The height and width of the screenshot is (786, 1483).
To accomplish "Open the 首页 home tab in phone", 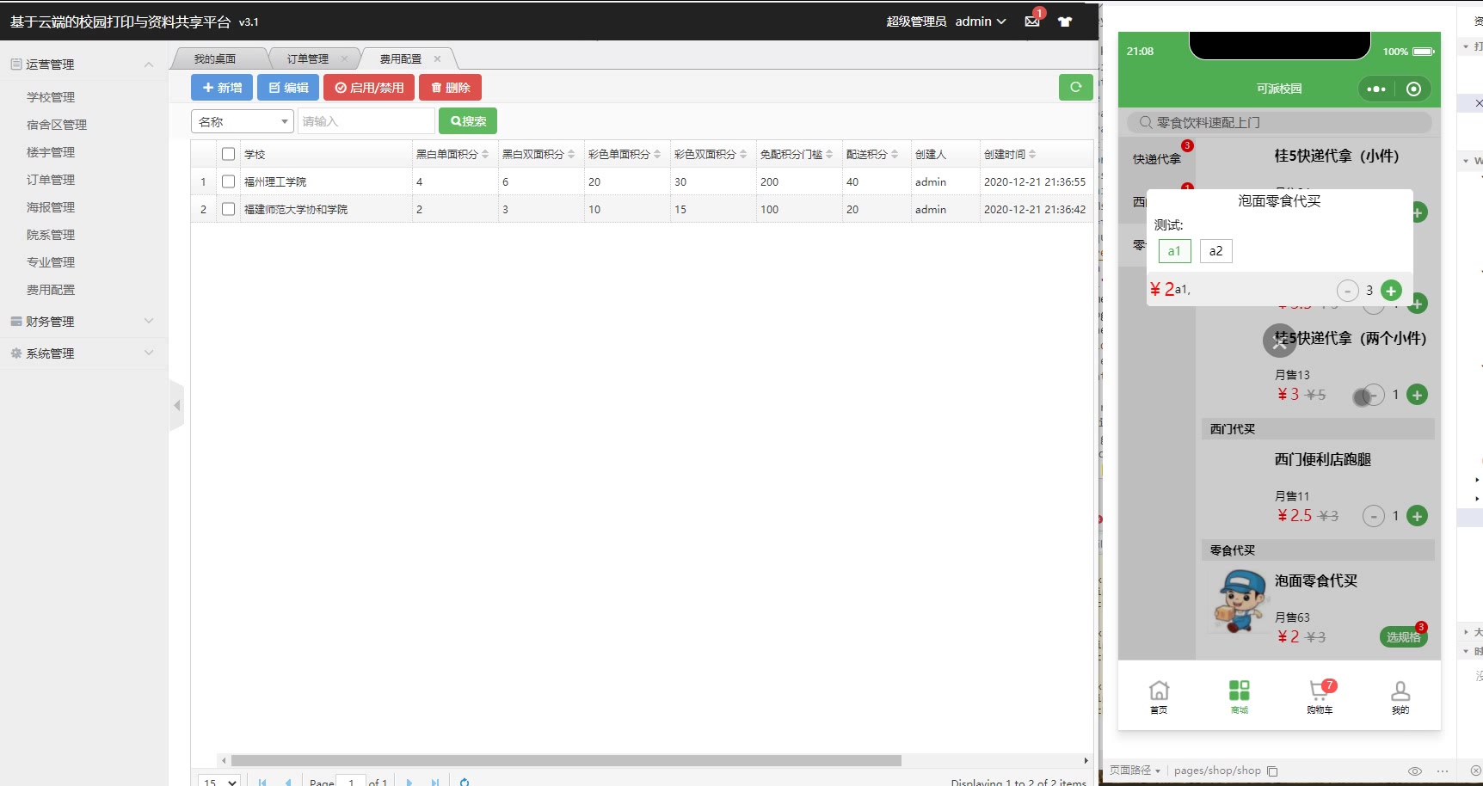I will [1159, 697].
